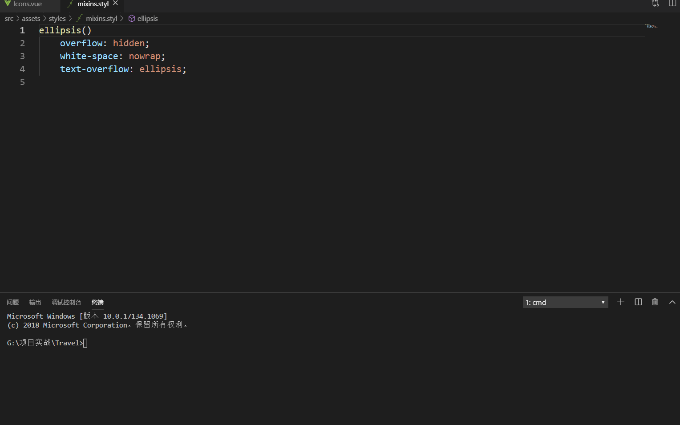Maximize the panel with chevron toggle
The height and width of the screenshot is (425, 680).
(x=672, y=302)
